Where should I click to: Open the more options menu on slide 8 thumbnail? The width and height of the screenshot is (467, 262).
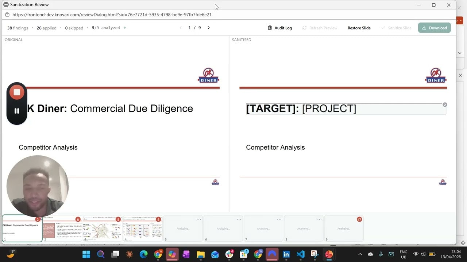[319, 219]
